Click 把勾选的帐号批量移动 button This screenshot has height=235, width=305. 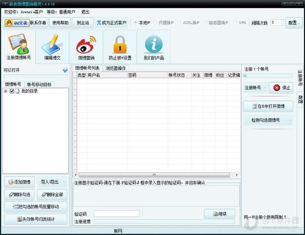36,207
